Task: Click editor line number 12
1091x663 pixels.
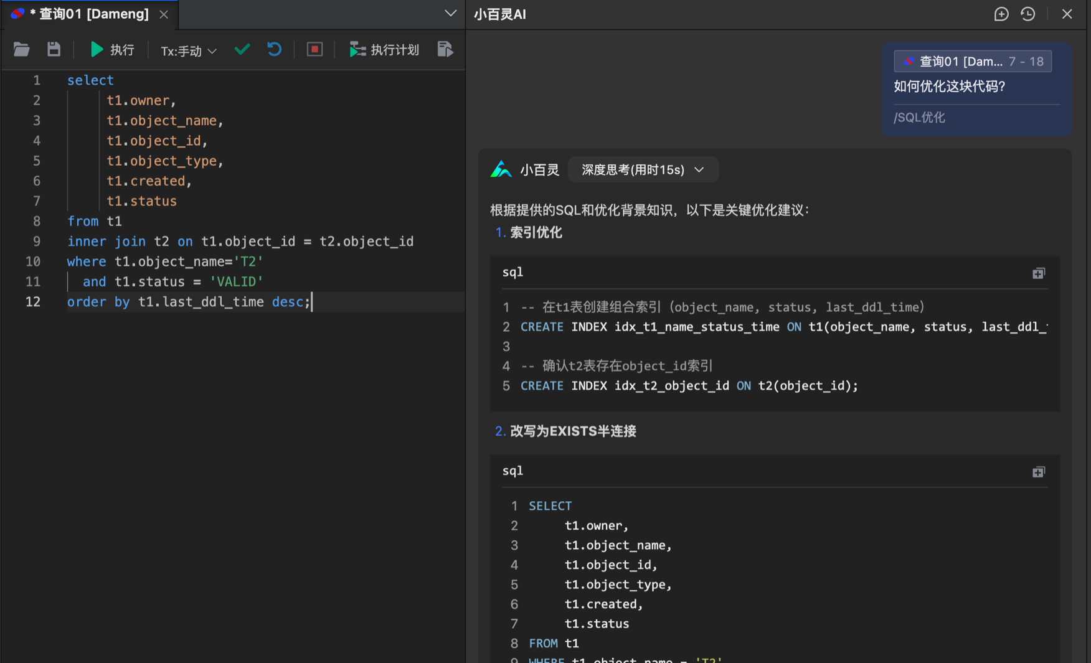Action: coord(33,302)
